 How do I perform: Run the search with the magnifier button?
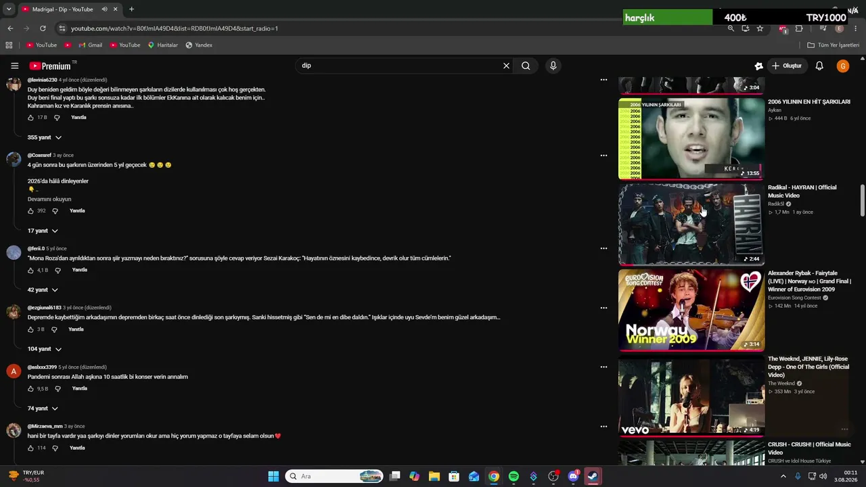(x=526, y=66)
